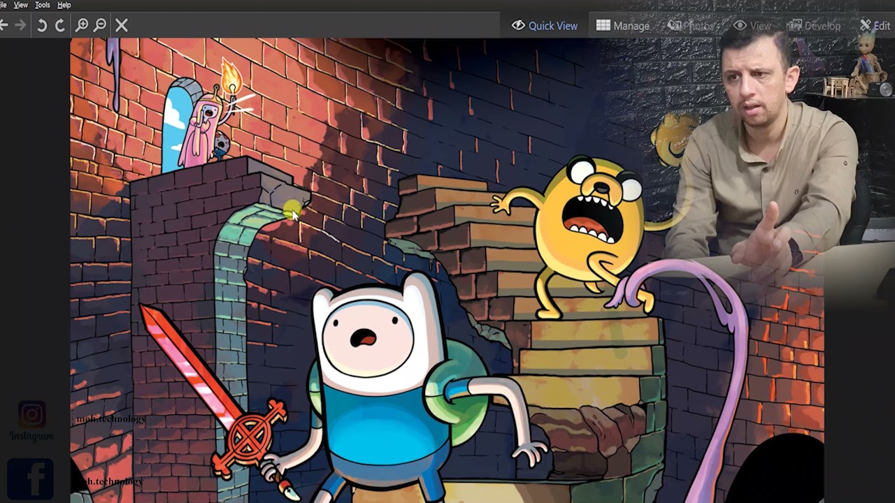Click the Facebook logo icon
Screen dimensions: 895x503
30,479
